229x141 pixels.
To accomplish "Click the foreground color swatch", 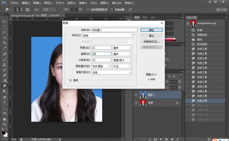I will click(x=4, y=132).
